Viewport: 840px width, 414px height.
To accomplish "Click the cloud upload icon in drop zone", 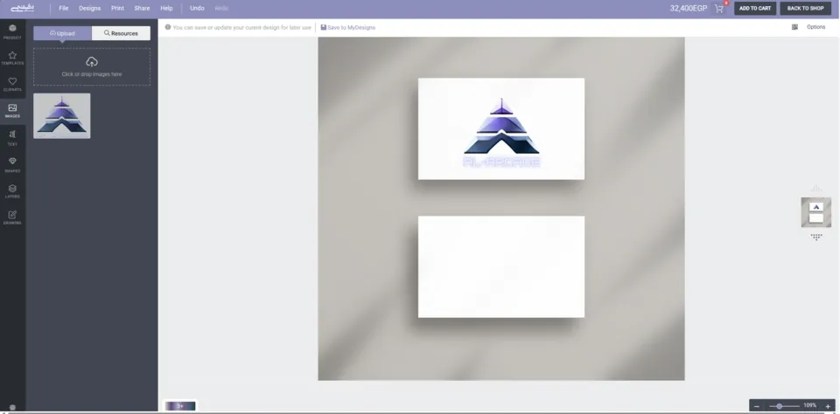I will pyautogui.click(x=92, y=61).
